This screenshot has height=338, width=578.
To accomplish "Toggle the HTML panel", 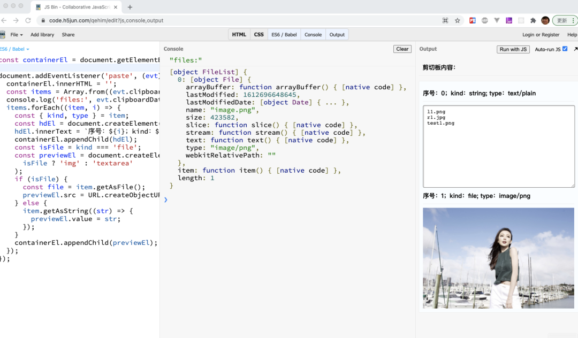I will coord(239,35).
